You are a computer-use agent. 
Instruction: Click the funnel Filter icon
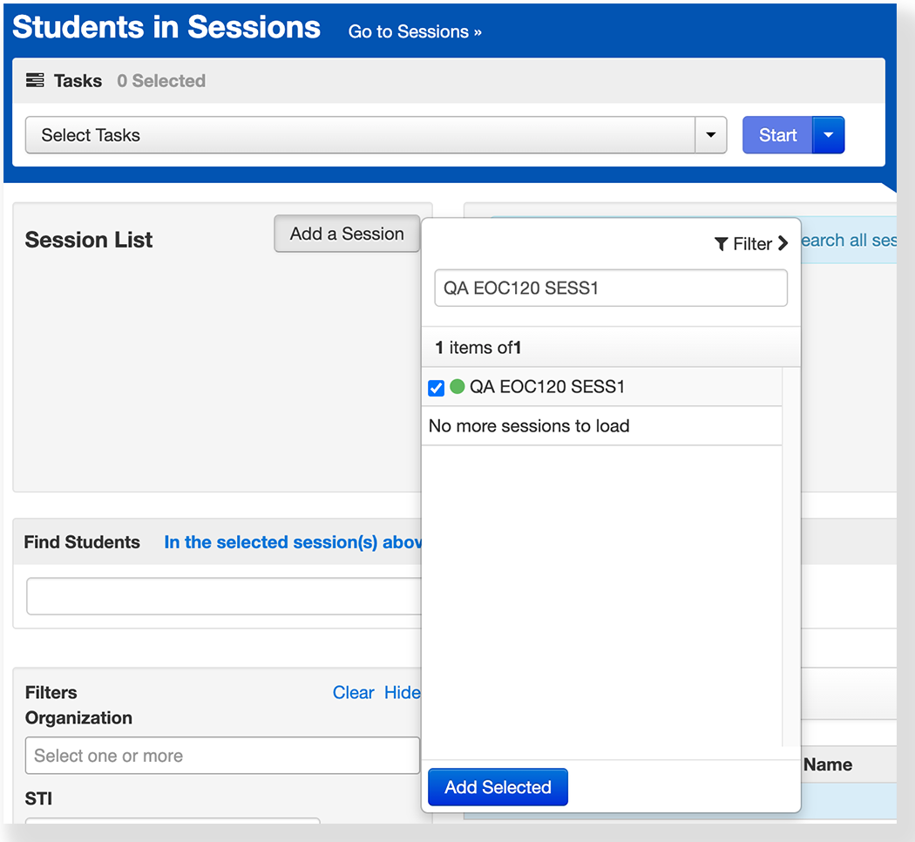point(721,244)
